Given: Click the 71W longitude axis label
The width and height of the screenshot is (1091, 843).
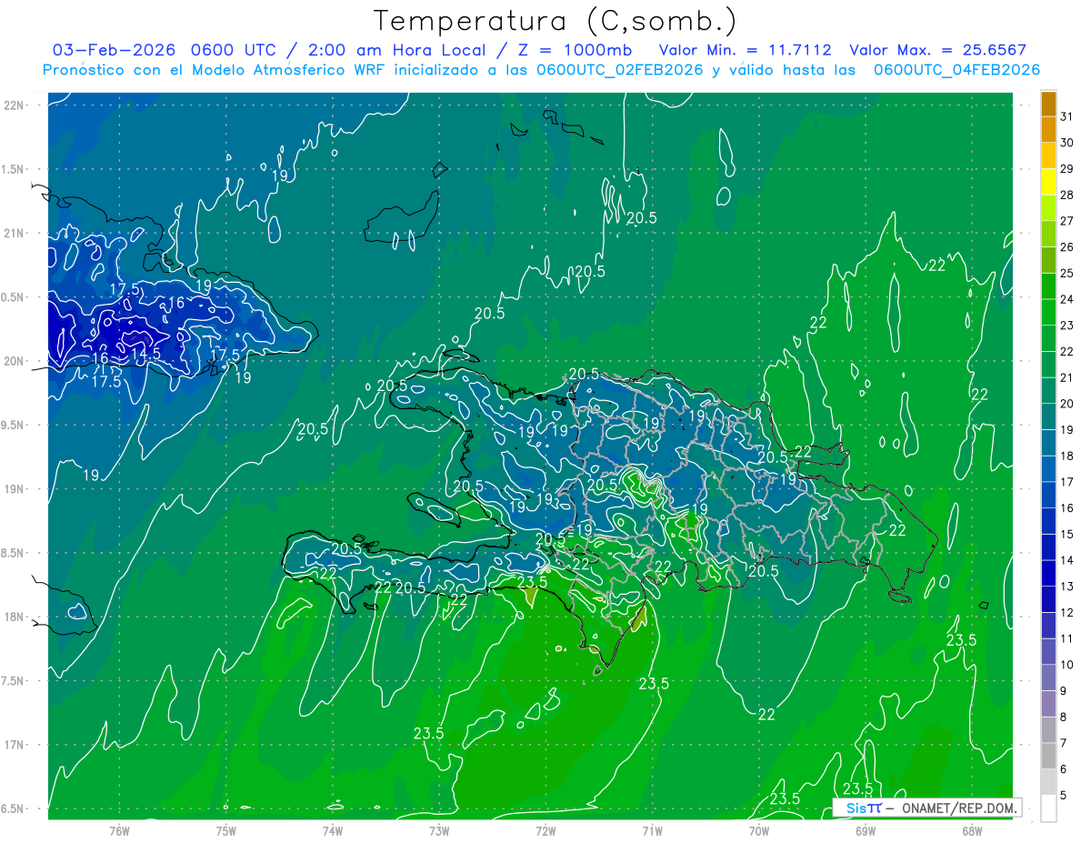Looking at the screenshot, I should click(652, 830).
